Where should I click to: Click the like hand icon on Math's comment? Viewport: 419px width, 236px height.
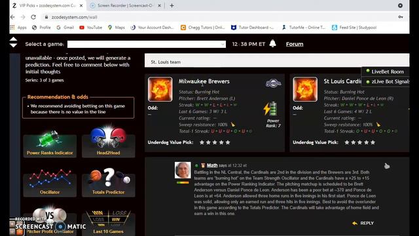[387, 166]
